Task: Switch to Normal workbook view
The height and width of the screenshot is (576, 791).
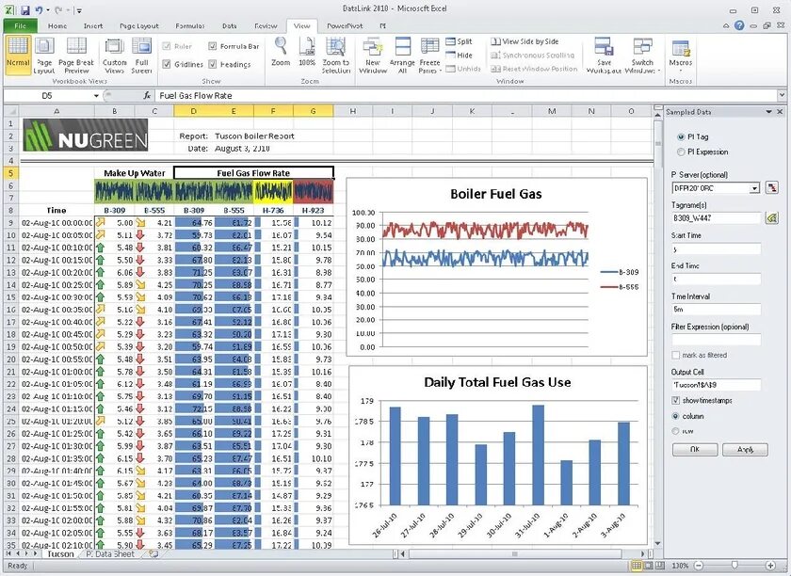Action: (18, 56)
